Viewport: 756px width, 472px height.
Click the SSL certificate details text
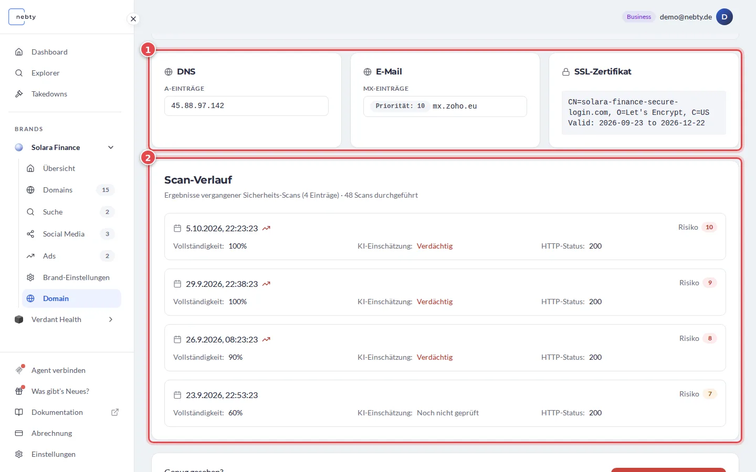click(x=644, y=113)
